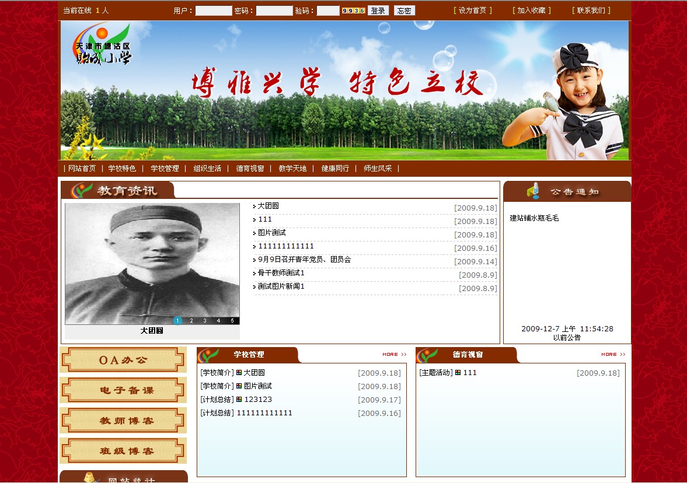Click the MORE icon beside 德育视窗
Viewport: 687px width, 483px height.
pyautogui.click(x=613, y=354)
